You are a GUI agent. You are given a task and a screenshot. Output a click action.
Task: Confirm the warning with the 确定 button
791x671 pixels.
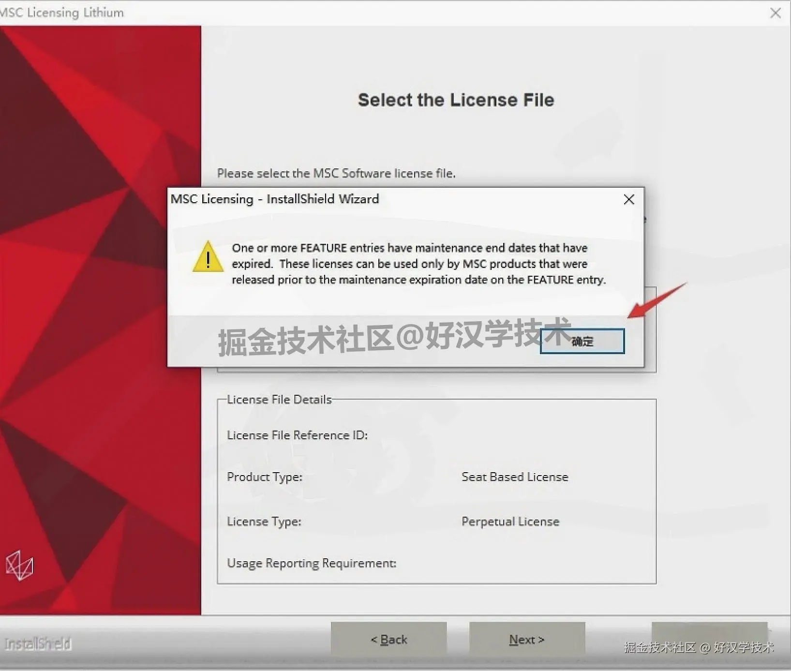(x=582, y=342)
